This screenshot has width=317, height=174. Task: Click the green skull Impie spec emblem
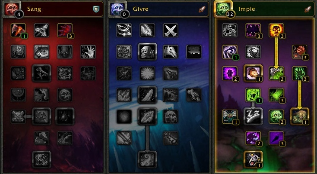pyautogui.click(x=223, y=9)
